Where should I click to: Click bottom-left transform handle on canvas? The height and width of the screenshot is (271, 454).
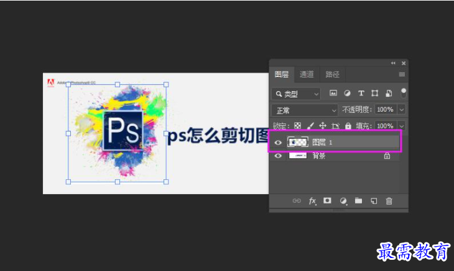click(68, 182)
